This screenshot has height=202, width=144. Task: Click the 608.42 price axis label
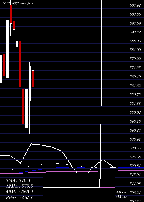pyautogui.click(x=135, y=5)
